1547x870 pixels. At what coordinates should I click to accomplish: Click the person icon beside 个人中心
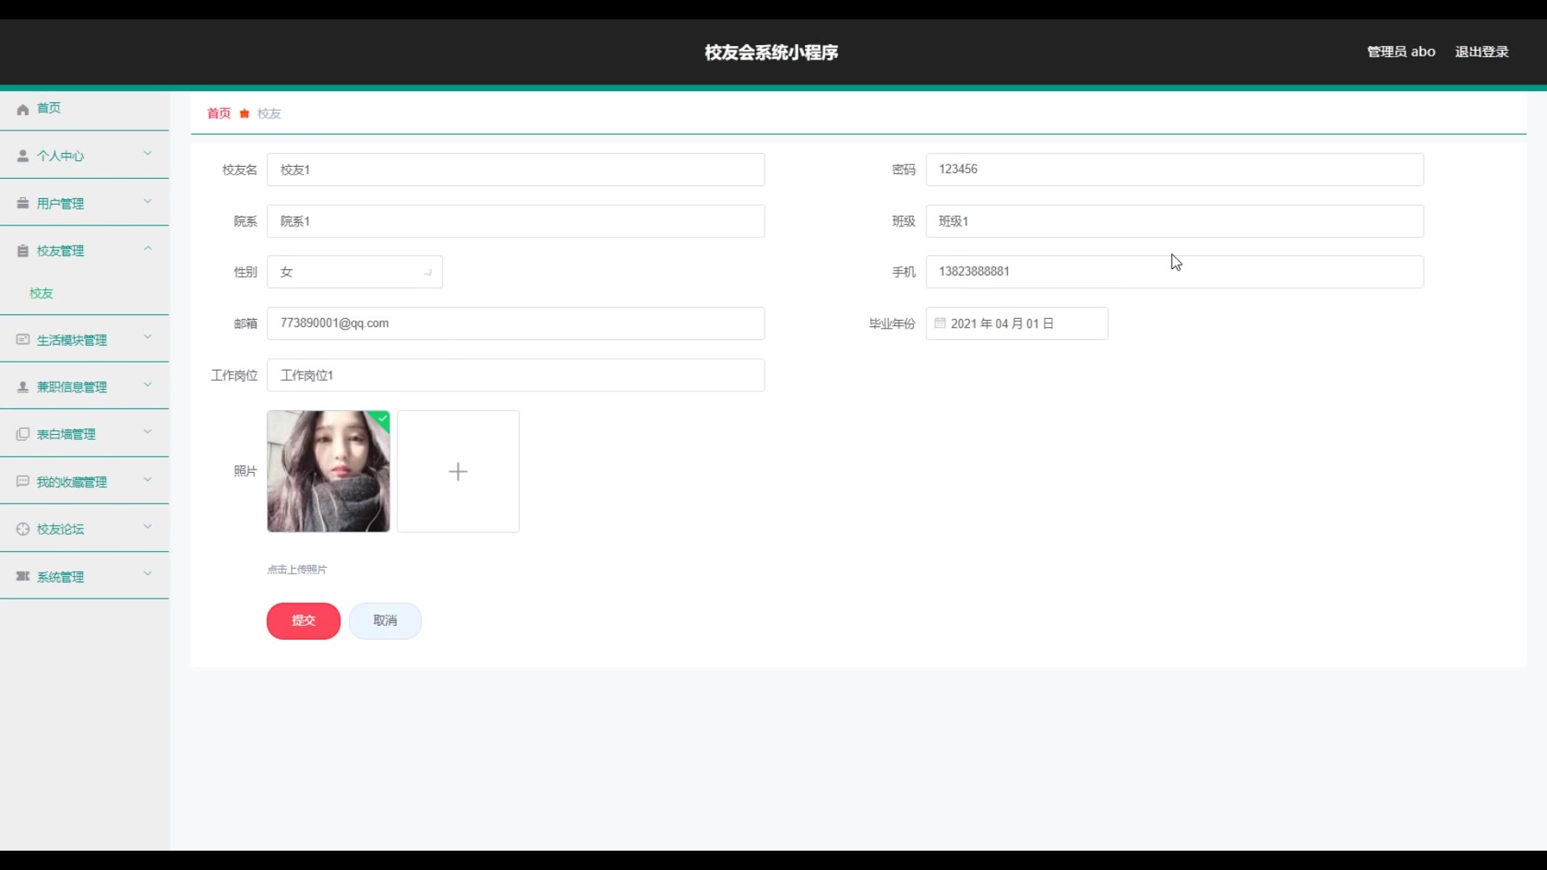[x=23, y=155]
